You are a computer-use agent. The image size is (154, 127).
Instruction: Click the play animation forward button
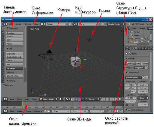tap(118, 111)
